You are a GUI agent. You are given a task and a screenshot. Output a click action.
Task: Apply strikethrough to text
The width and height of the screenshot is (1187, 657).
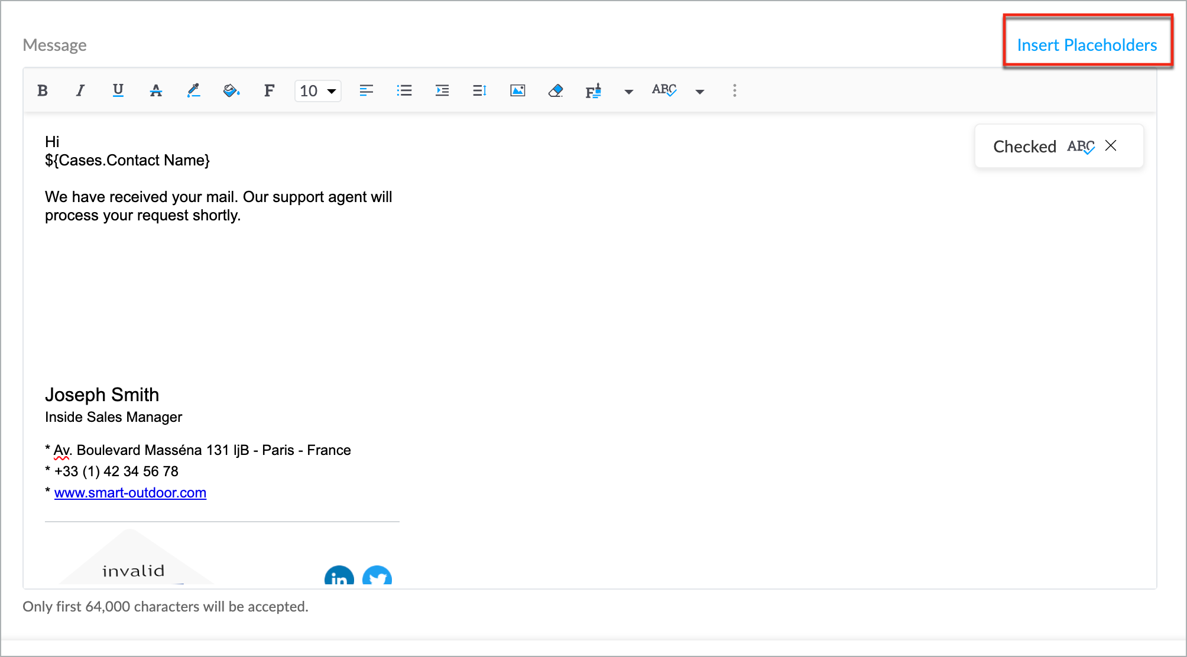155,90
